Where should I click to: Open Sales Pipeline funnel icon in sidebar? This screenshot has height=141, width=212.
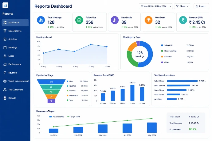click(5, 31)
